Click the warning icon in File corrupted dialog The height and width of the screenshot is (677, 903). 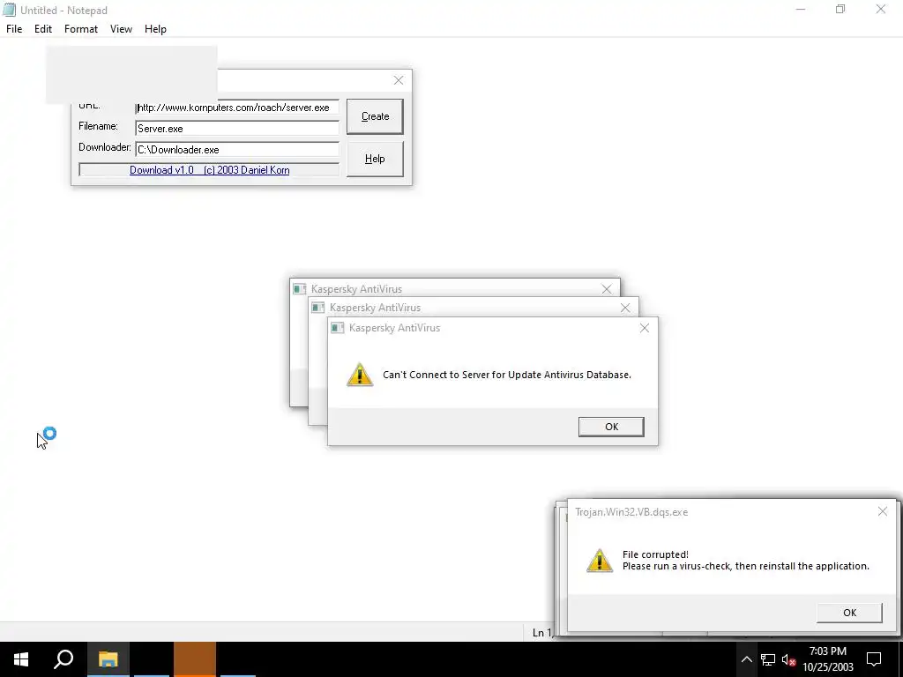[x=600, y=560]
